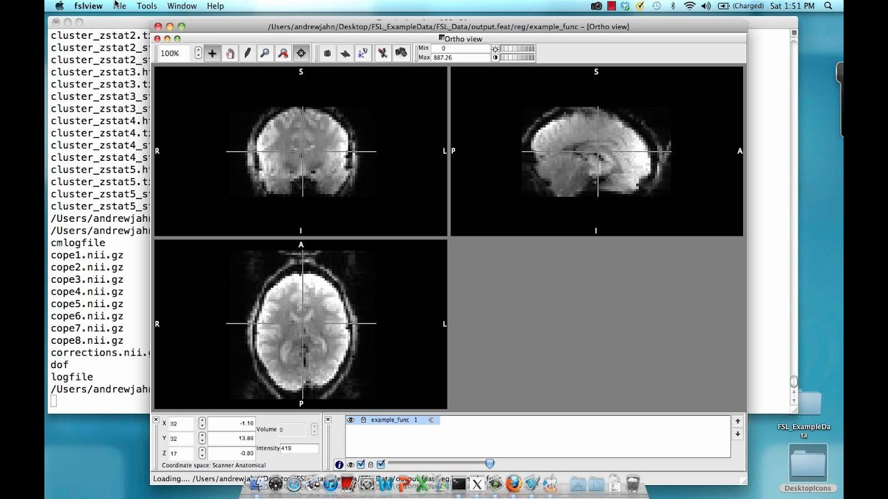
Task: Toggle the crosshairs target icon
Action: 301,53
